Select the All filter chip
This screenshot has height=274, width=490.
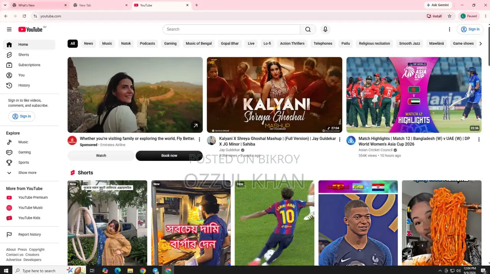pos(73,44)
